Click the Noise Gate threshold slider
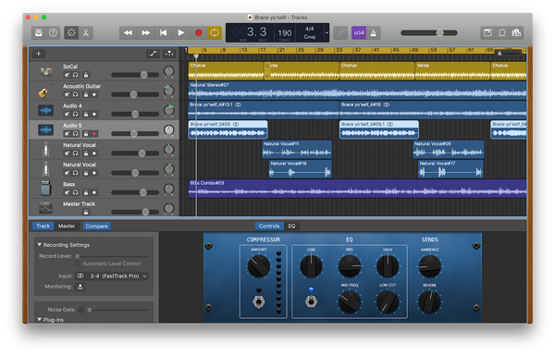The image size is (555, 356). pyautogui.click(x=118, y=310)
